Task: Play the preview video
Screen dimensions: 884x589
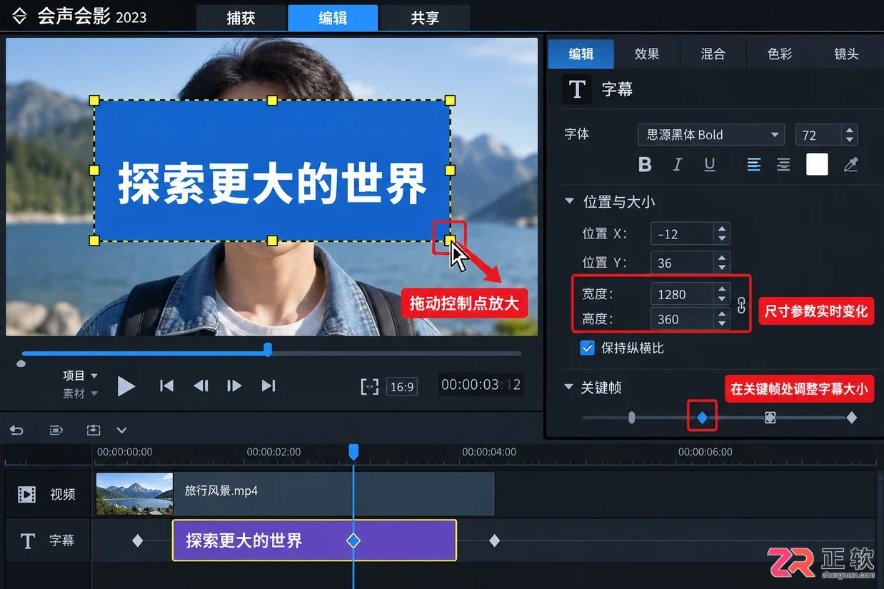Action: 126,386
